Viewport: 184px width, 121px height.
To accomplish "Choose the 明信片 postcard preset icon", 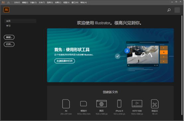I will point(84,103).
